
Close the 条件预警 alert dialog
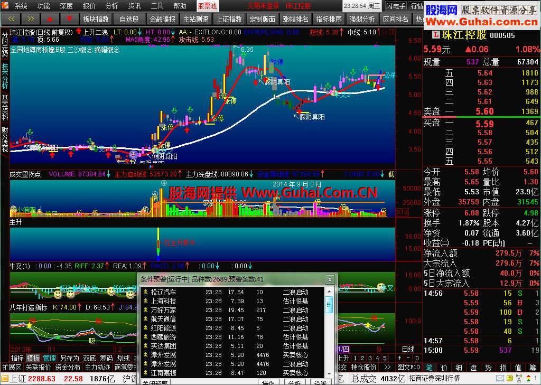click(x=330, y=279)
